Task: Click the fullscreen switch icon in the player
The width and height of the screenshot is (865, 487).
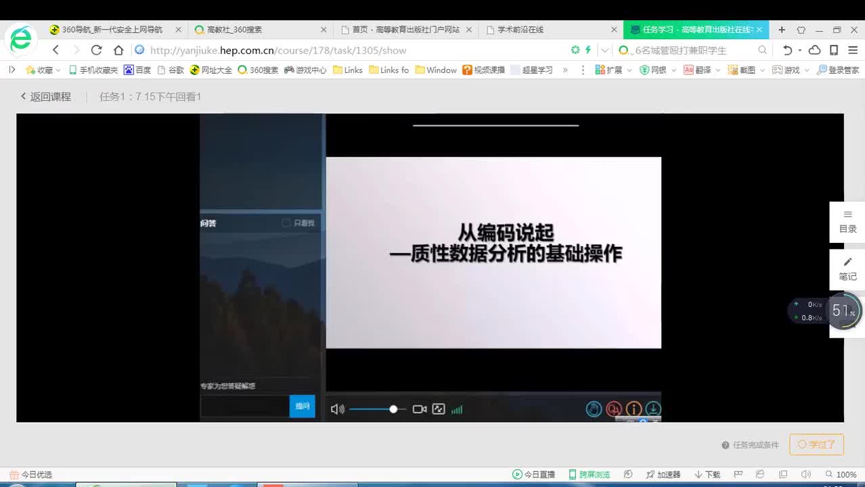Action: (x=439, y=409)
